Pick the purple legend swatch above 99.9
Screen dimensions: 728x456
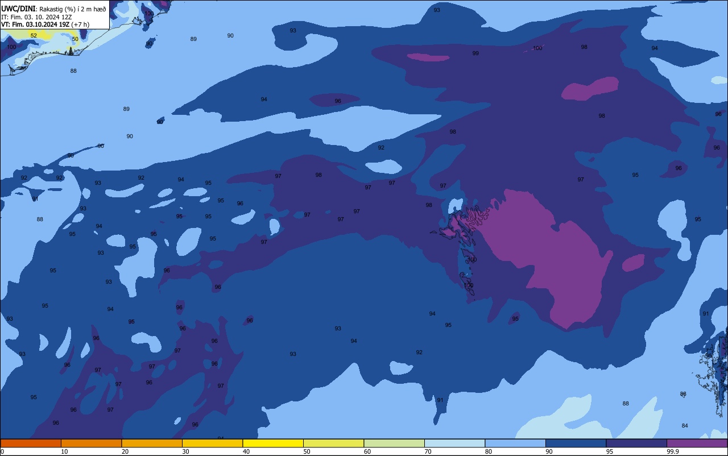pos(697,443)
